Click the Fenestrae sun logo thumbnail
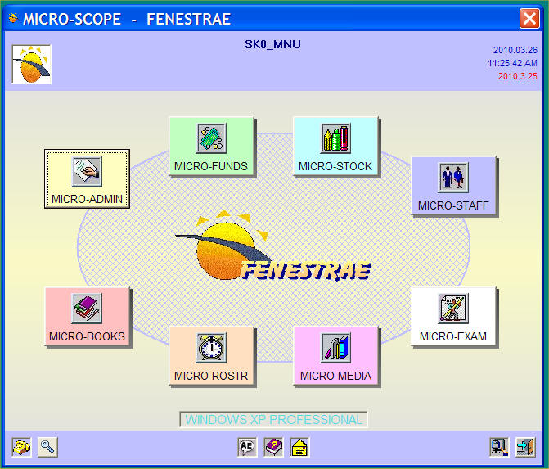 click(31, 65)
